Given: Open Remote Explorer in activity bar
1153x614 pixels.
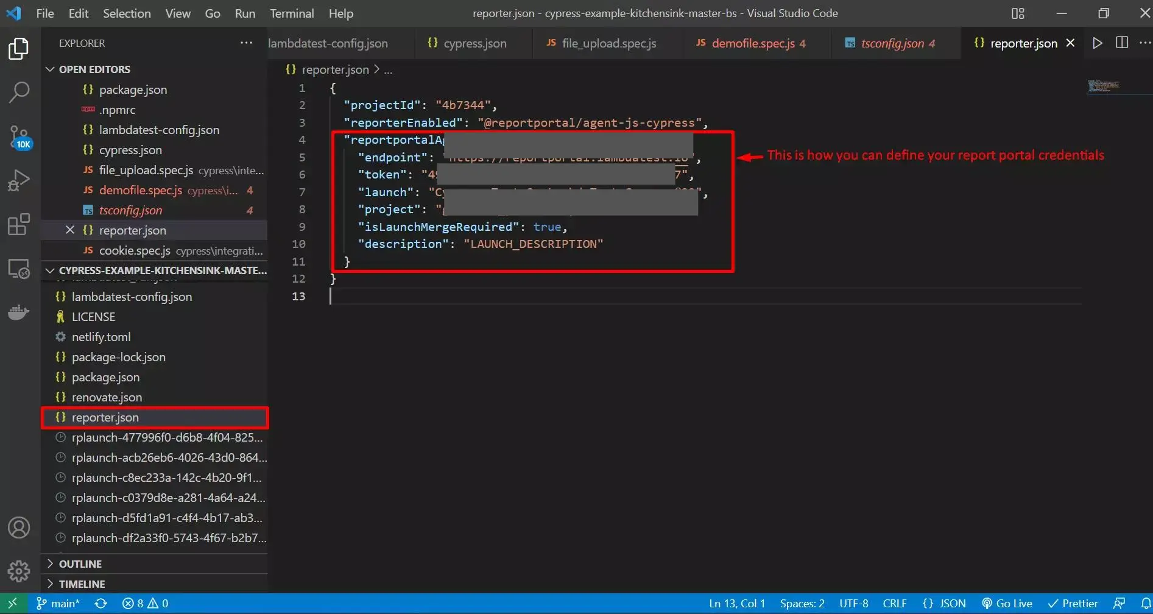Looking at the screenshot, I should pos(19,269).
